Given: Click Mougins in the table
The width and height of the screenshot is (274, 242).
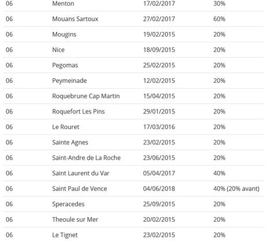Looking at the screenshot, I should pyautogui.click(x=64, y=34).
